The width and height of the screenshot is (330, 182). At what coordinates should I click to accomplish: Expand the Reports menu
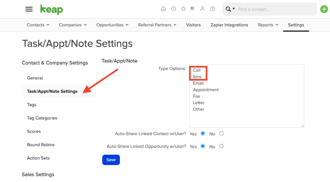coord(268,25)
